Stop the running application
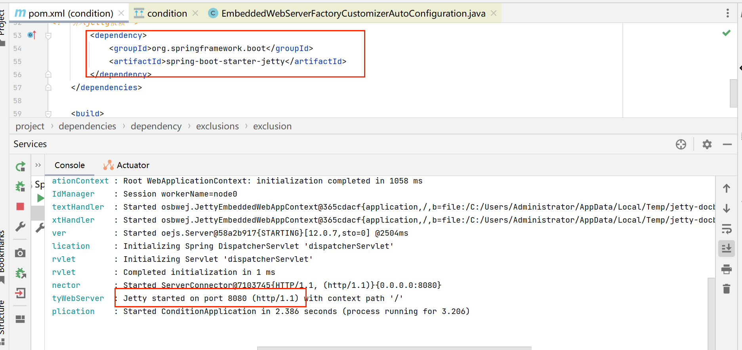The width and height of the screenshot is (742, 350). 20,206
